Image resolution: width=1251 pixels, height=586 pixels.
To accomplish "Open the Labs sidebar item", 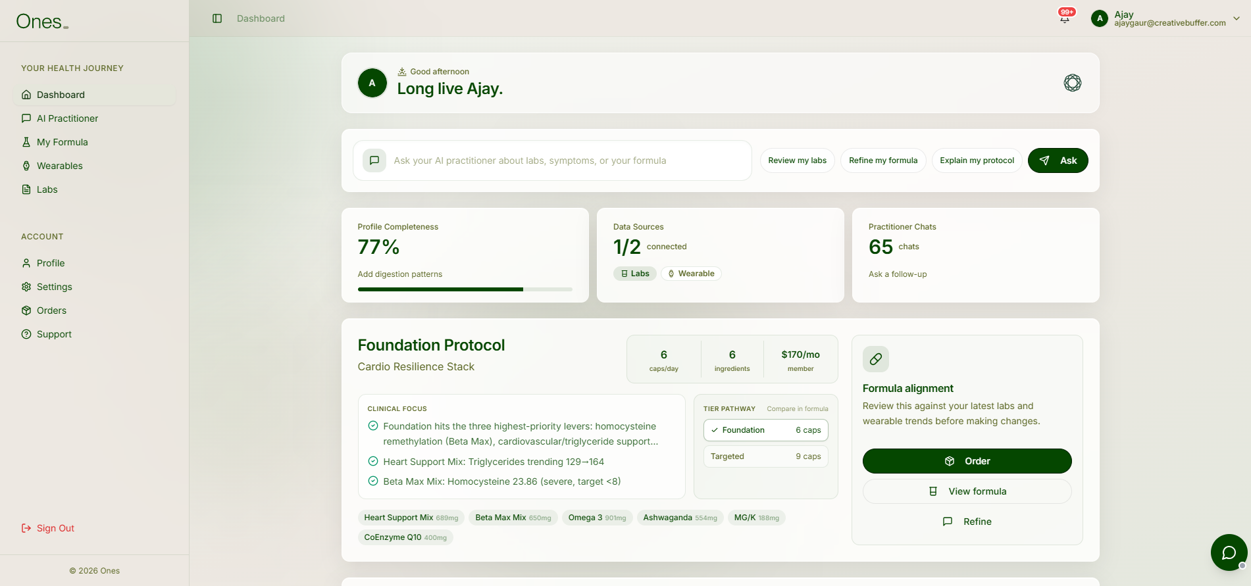I will point(95,189).
